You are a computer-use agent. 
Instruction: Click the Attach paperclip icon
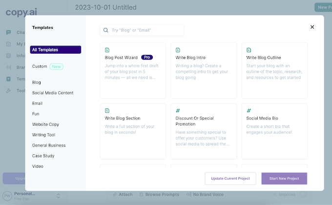pos(115,194)
